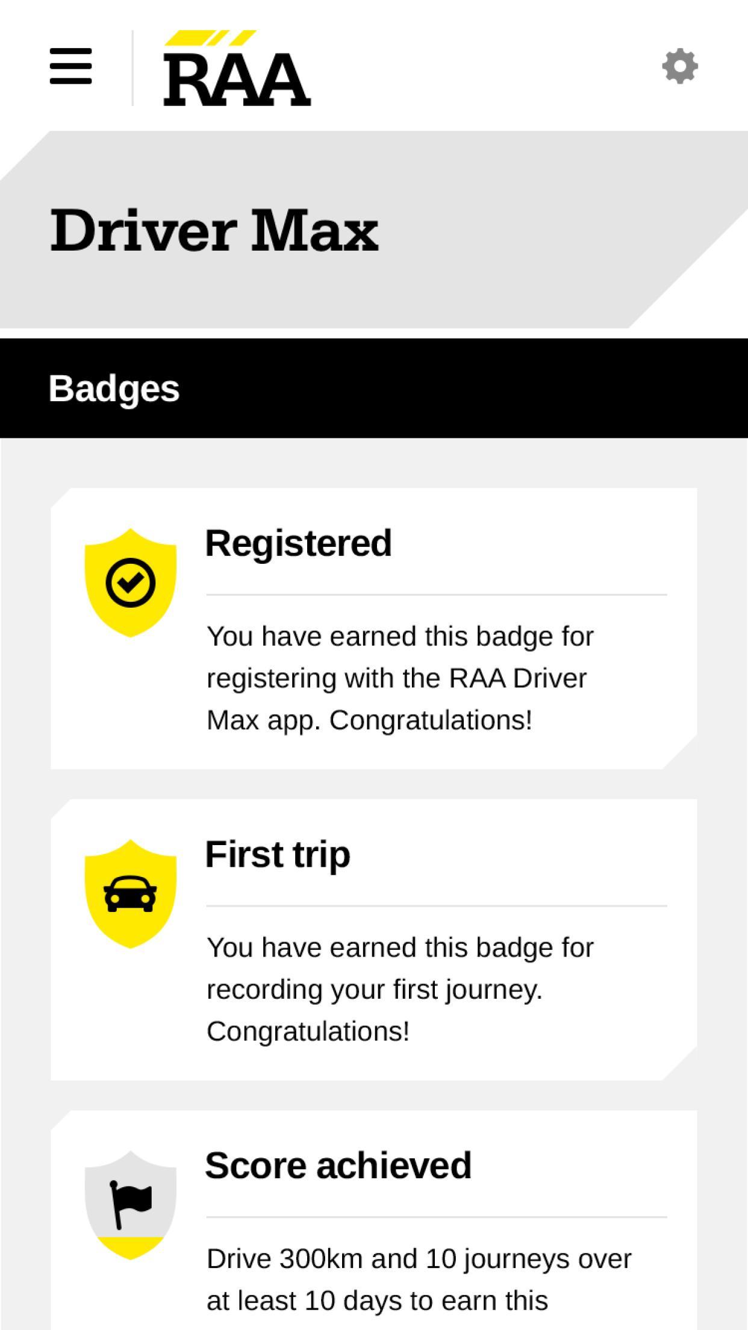Open settings via the gear icon
The image size is (748, 1330).
[x=680, y=66]
